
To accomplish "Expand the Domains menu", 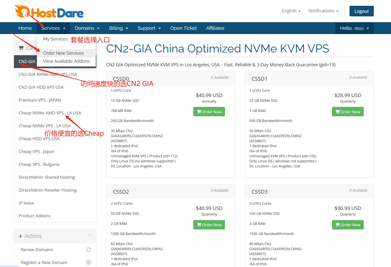I will pyautogui.click(x=87, y=28).
